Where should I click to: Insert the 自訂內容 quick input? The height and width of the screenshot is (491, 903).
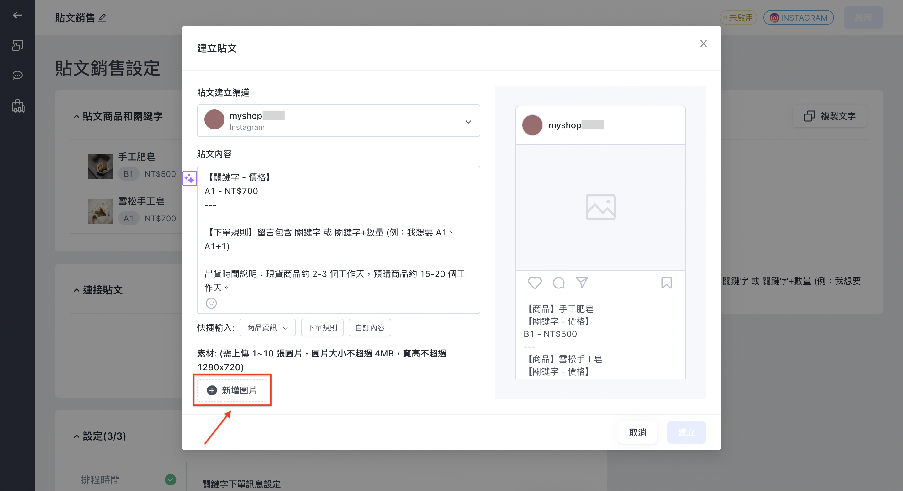click(x=370, y=328)
